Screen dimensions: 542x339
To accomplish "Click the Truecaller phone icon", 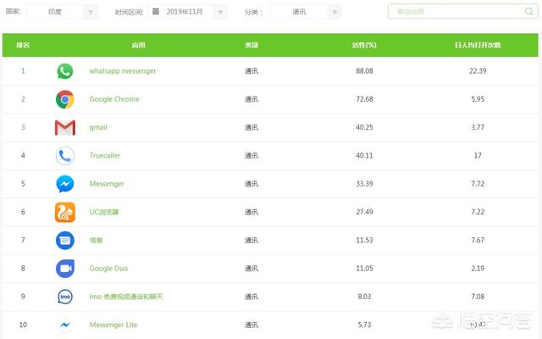I will point(65,156).
